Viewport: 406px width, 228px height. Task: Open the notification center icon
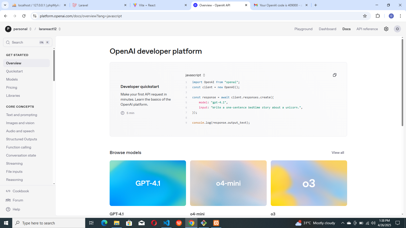[398, 223]
